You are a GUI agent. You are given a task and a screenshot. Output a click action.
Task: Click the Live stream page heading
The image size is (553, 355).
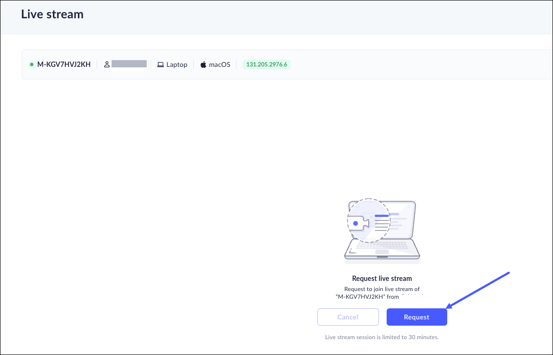point(52,14)
